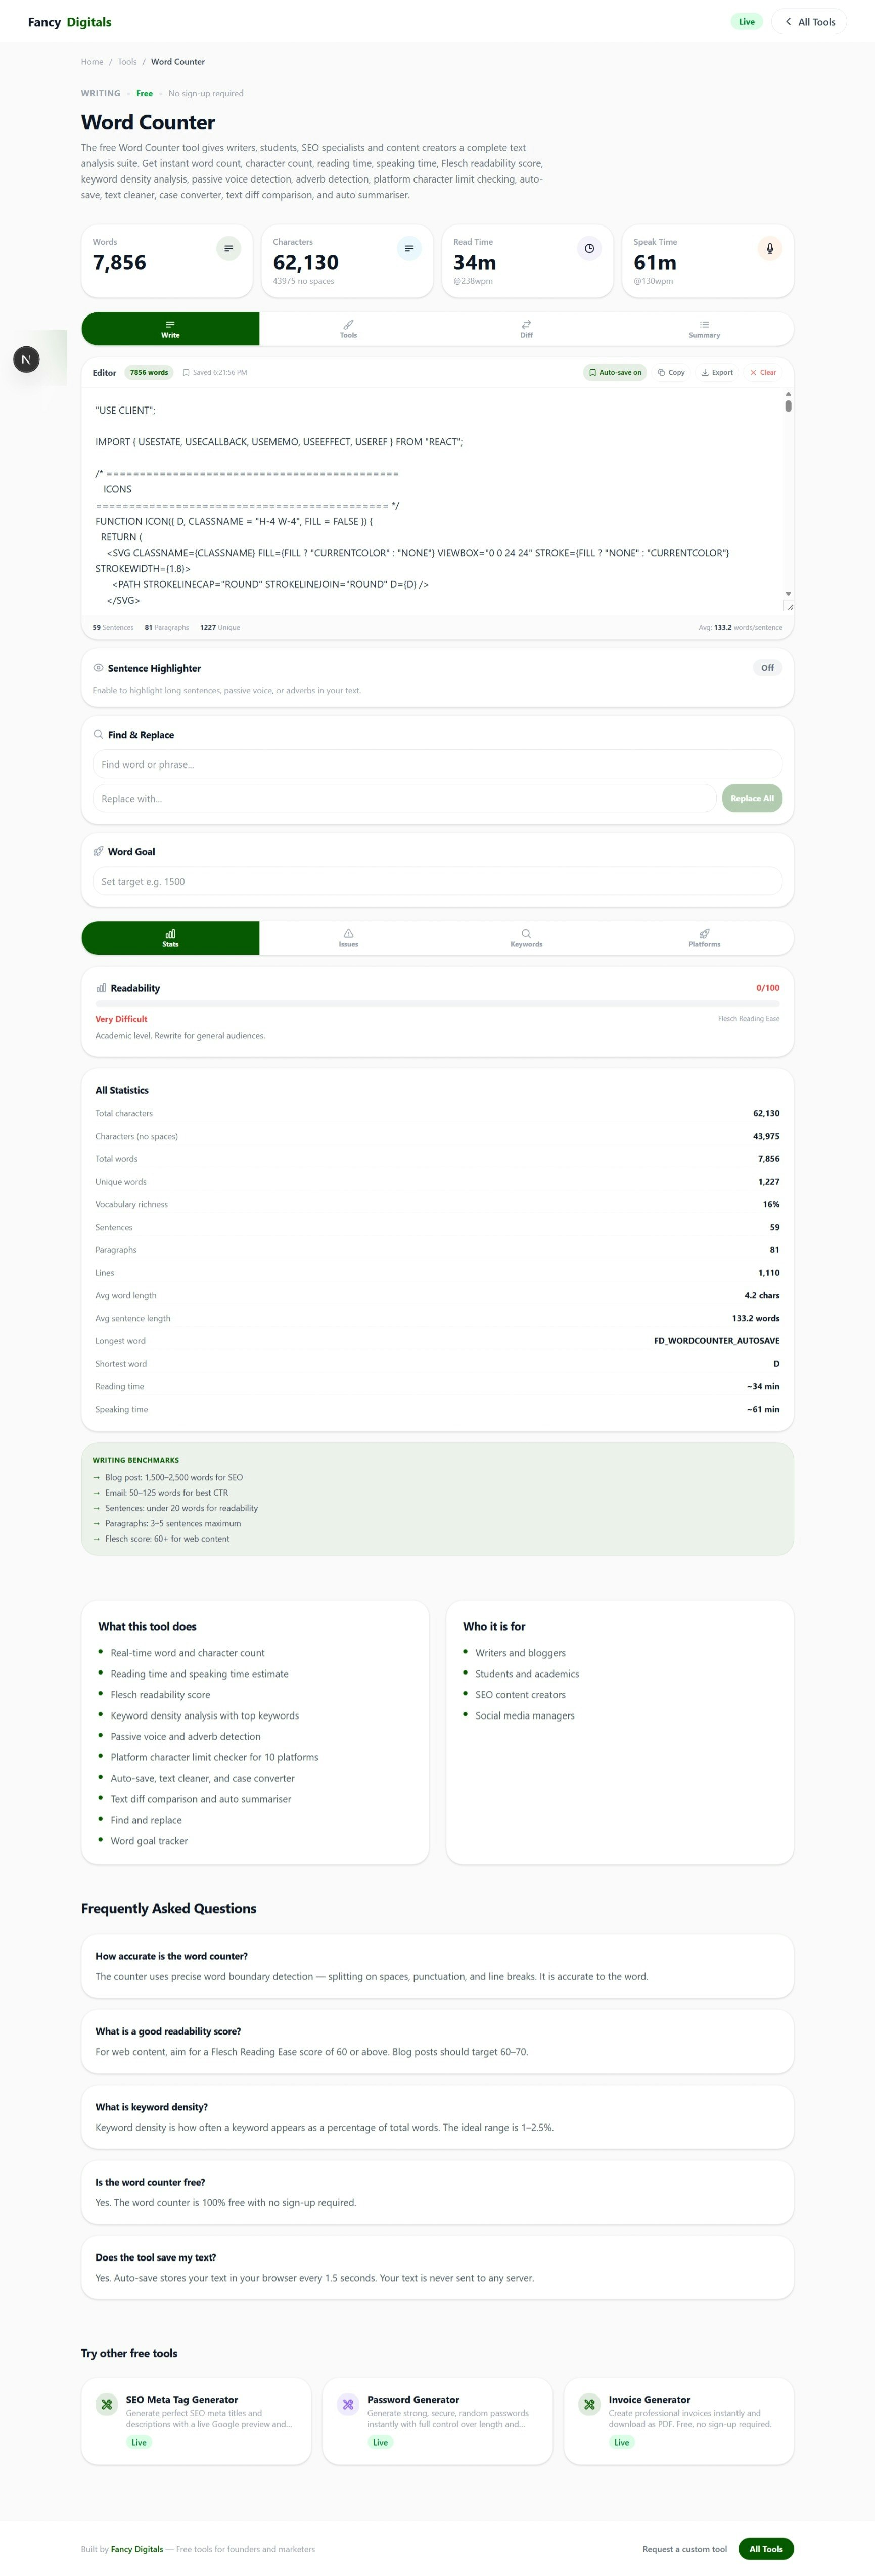Image resolution: width=875 pixels, height=2576 pixels.
Task: Export the editor text
Action: [x=717, y=372]
